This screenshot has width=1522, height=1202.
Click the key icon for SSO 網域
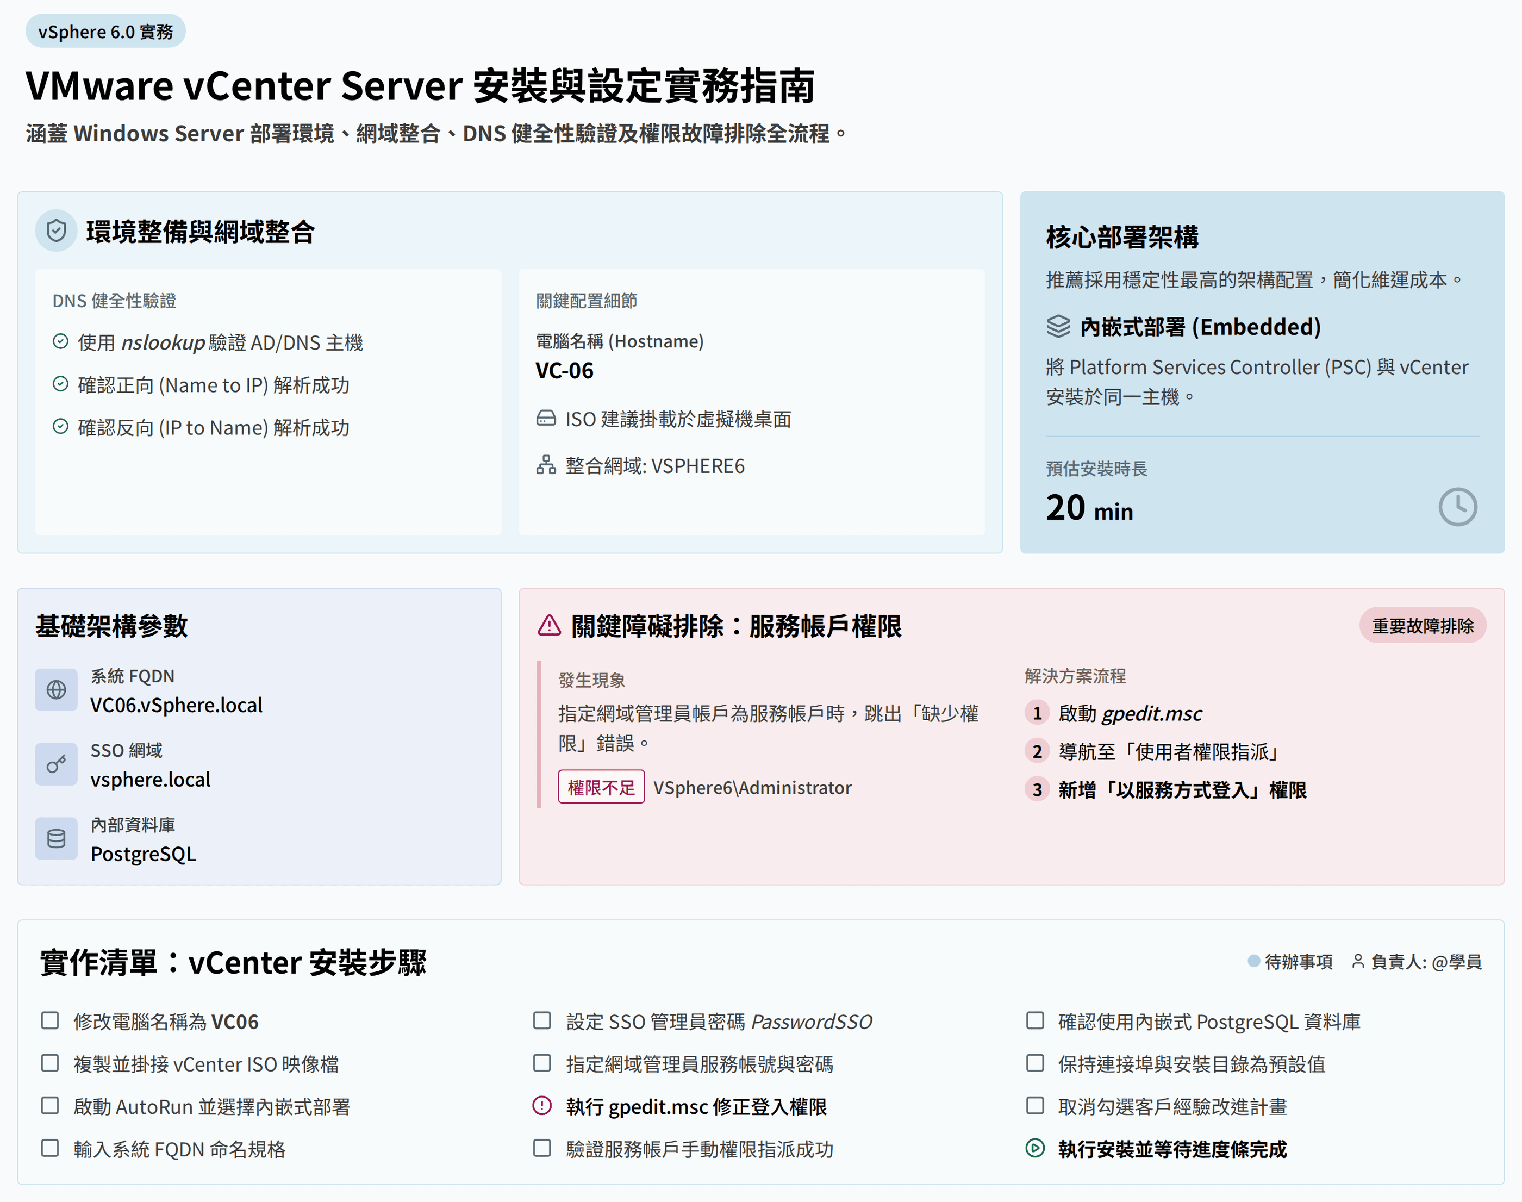[x=57, y=764]
